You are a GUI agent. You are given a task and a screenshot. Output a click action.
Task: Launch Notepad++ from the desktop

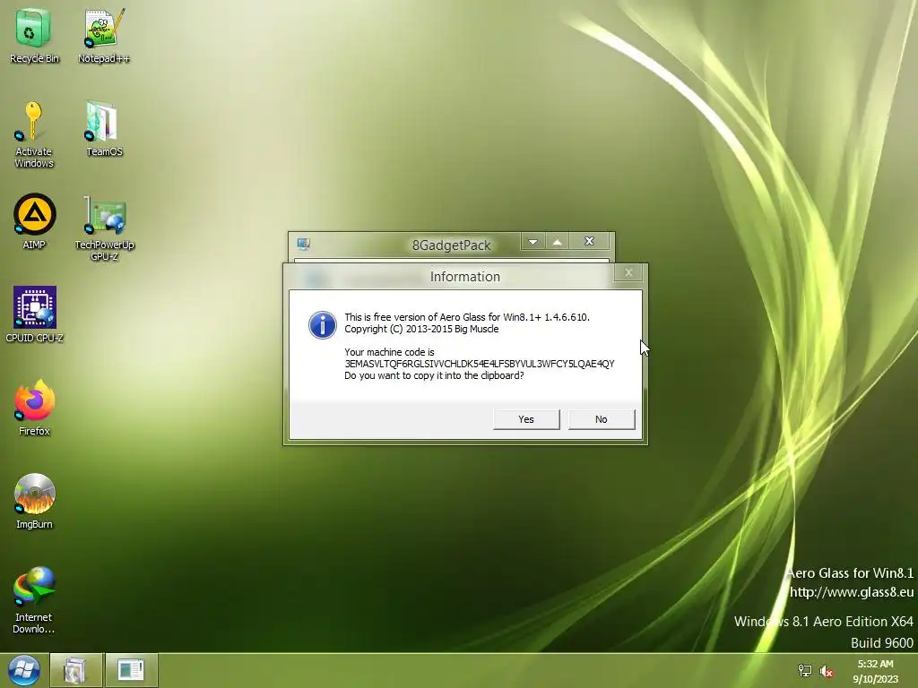pos(104,35)
